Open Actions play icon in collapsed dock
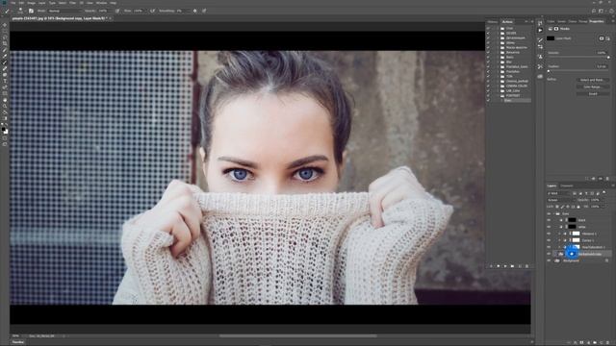 tap(540, 31)
